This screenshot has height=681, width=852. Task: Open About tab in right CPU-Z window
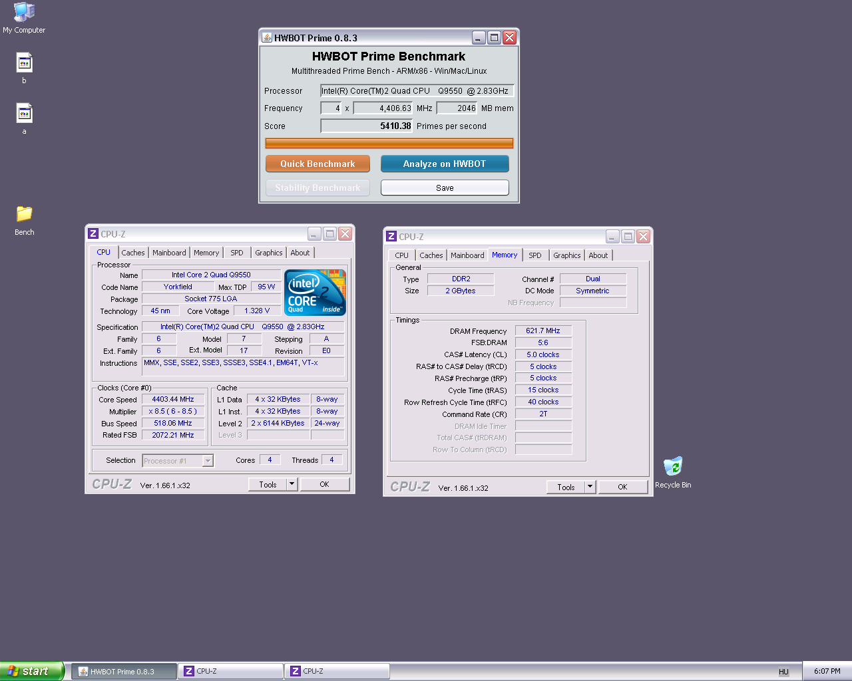click(598, 255)
